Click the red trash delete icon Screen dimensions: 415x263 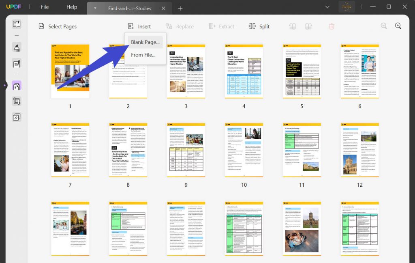pos(332,26)
